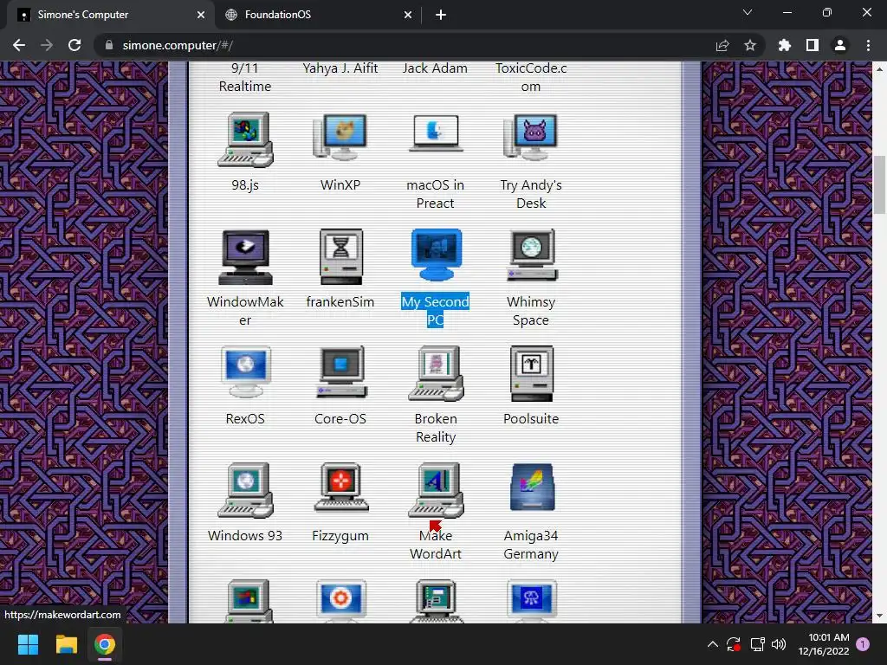The width and height of the screenshot is (887, 665).
Task: Bookmark this page with the star
Action: point(750,45)
